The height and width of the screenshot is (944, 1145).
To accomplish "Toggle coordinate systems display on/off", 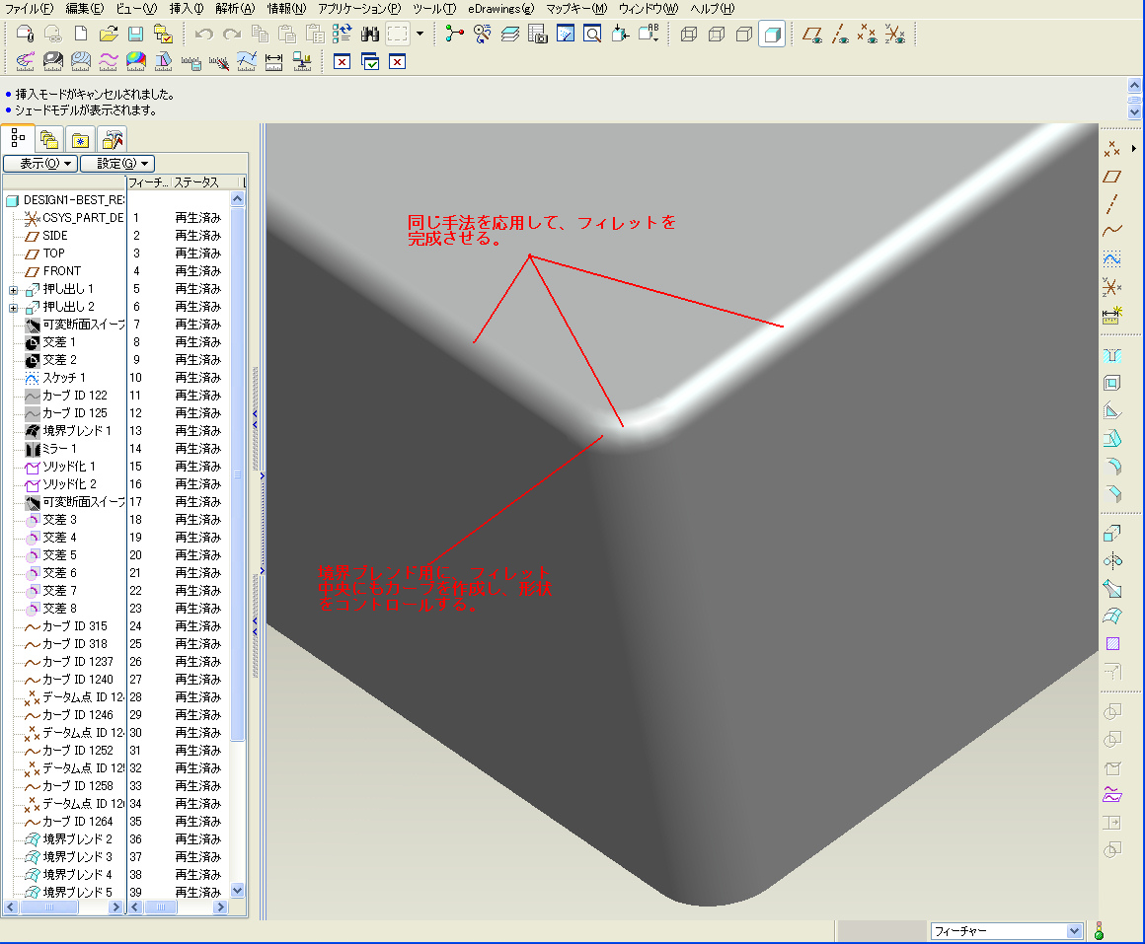I will [894, 35].
